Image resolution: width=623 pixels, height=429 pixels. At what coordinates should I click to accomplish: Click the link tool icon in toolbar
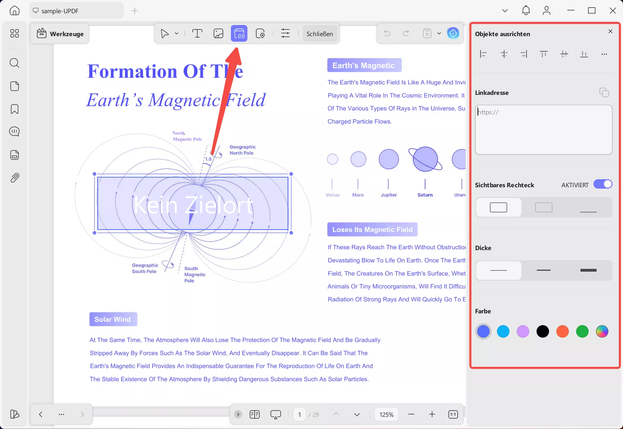239,34
